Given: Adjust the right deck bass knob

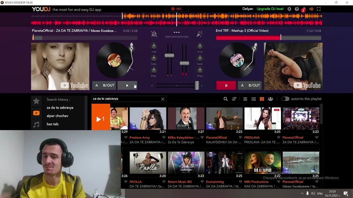Looking at the screenshot, I should pos(200,59).
